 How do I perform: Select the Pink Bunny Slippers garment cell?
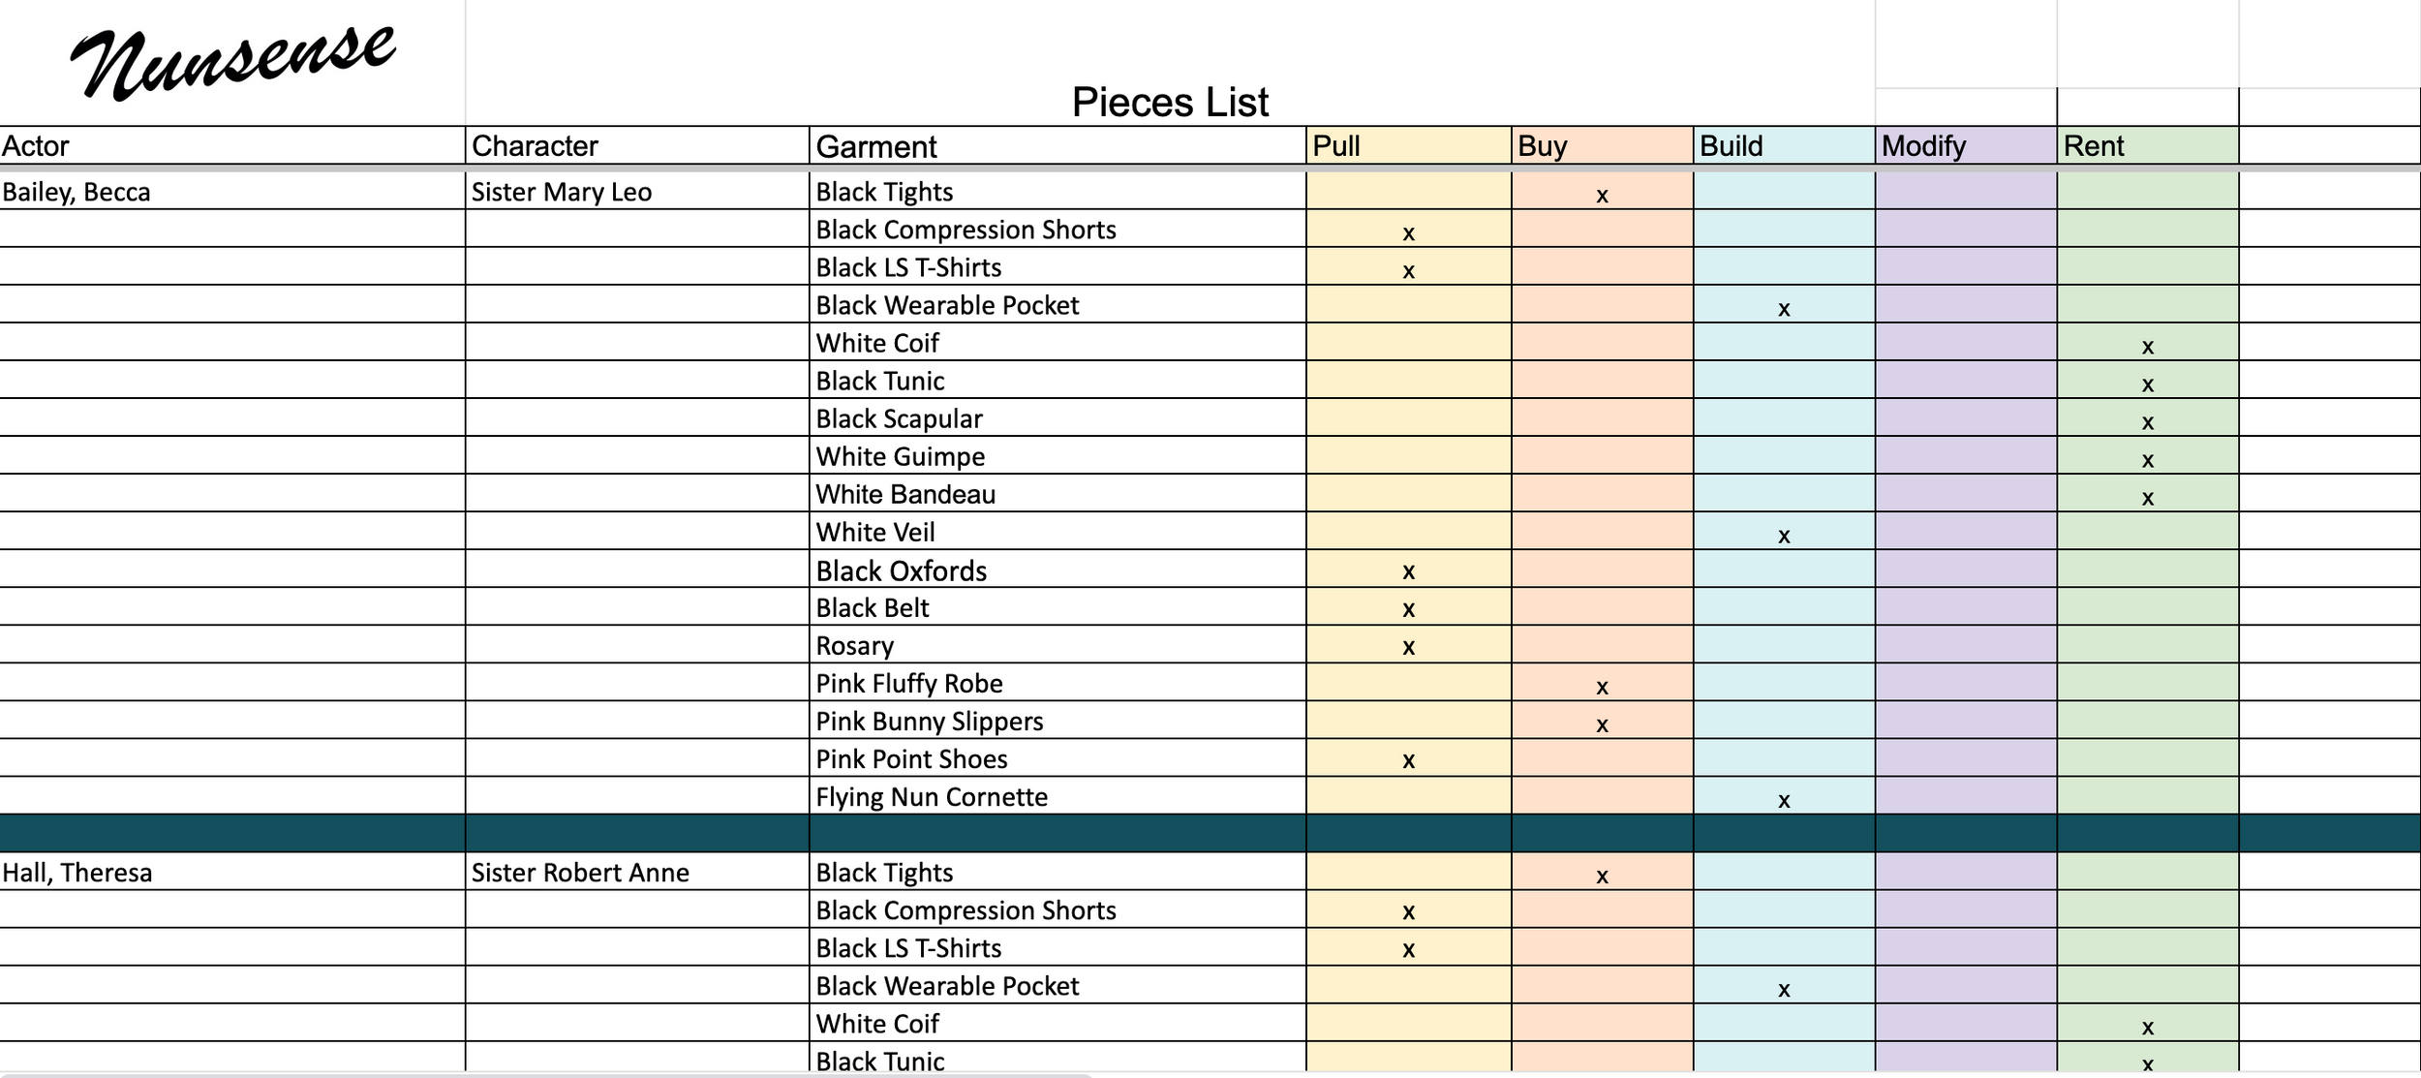1057,721
